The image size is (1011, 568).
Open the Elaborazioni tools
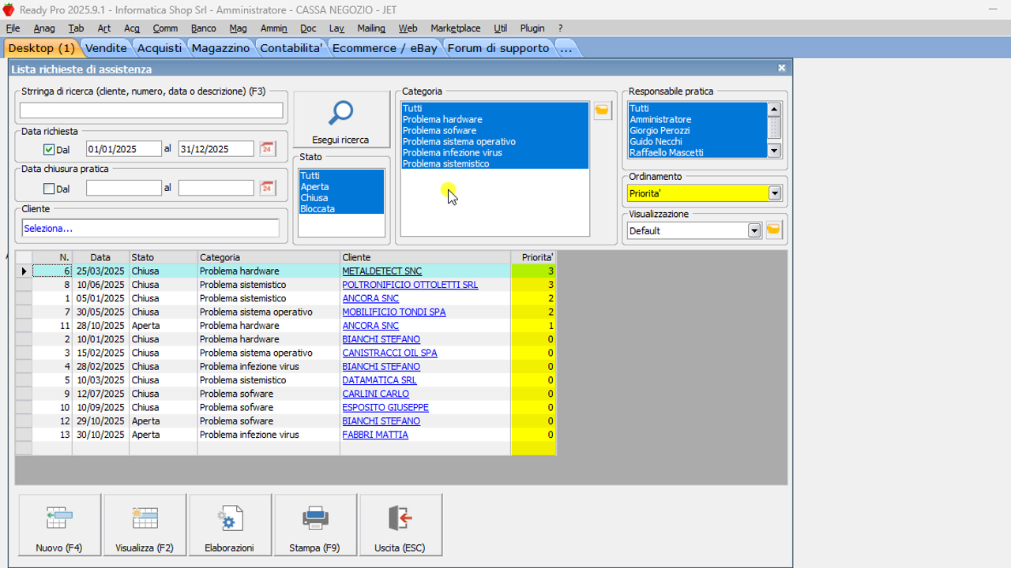[x=230, y=525]
